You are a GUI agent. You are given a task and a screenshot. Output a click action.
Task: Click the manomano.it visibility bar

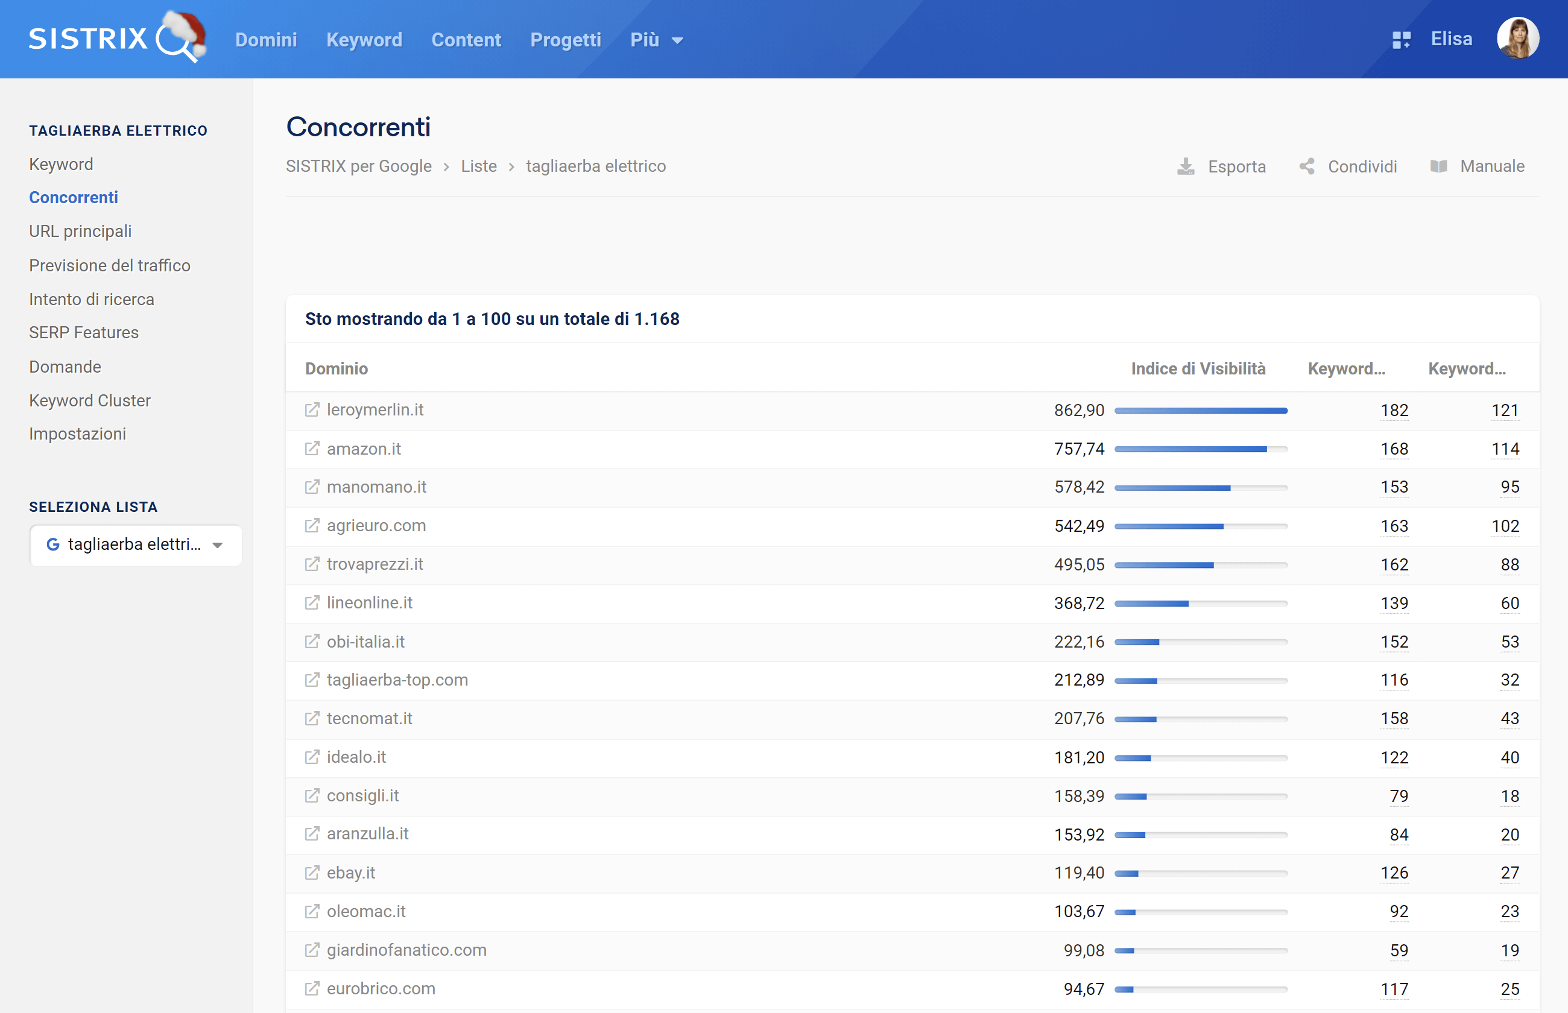pyautogui.click(x=1201, y=487)
